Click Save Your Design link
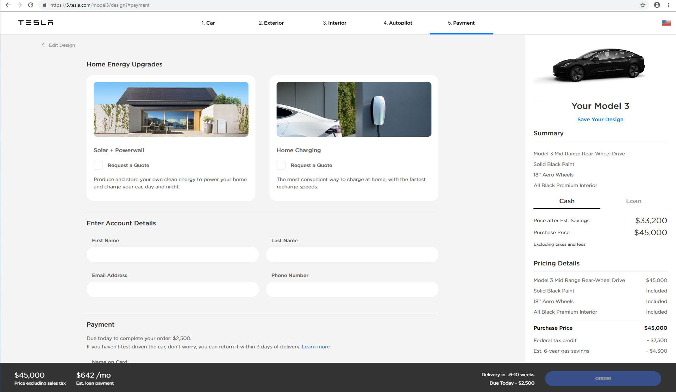This screenshot has width=676, height=392. pyautogui.click(x=600, y=120)
